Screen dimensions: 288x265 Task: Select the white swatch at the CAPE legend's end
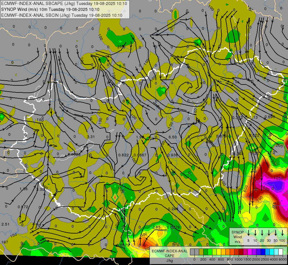point(281,252)
